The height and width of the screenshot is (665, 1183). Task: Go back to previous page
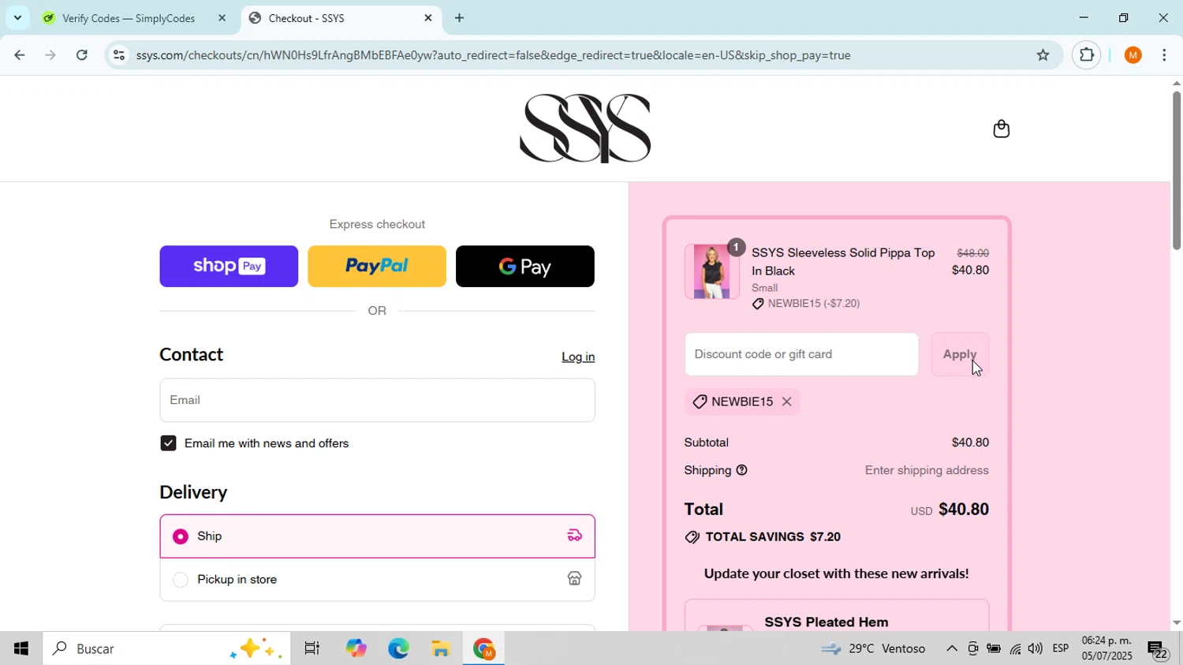tap(19, 55)
